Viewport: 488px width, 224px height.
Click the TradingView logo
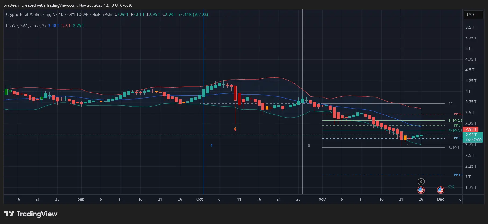point(31,214)
